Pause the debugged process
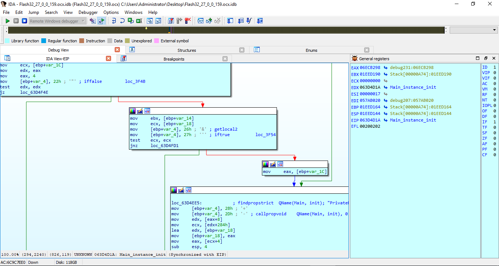This screenshot has height=266, width=499. click(16, 21)
